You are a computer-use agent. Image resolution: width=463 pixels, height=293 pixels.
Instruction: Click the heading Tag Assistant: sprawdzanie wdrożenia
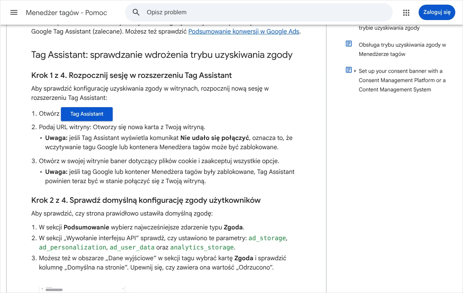[x=162, y=55]
